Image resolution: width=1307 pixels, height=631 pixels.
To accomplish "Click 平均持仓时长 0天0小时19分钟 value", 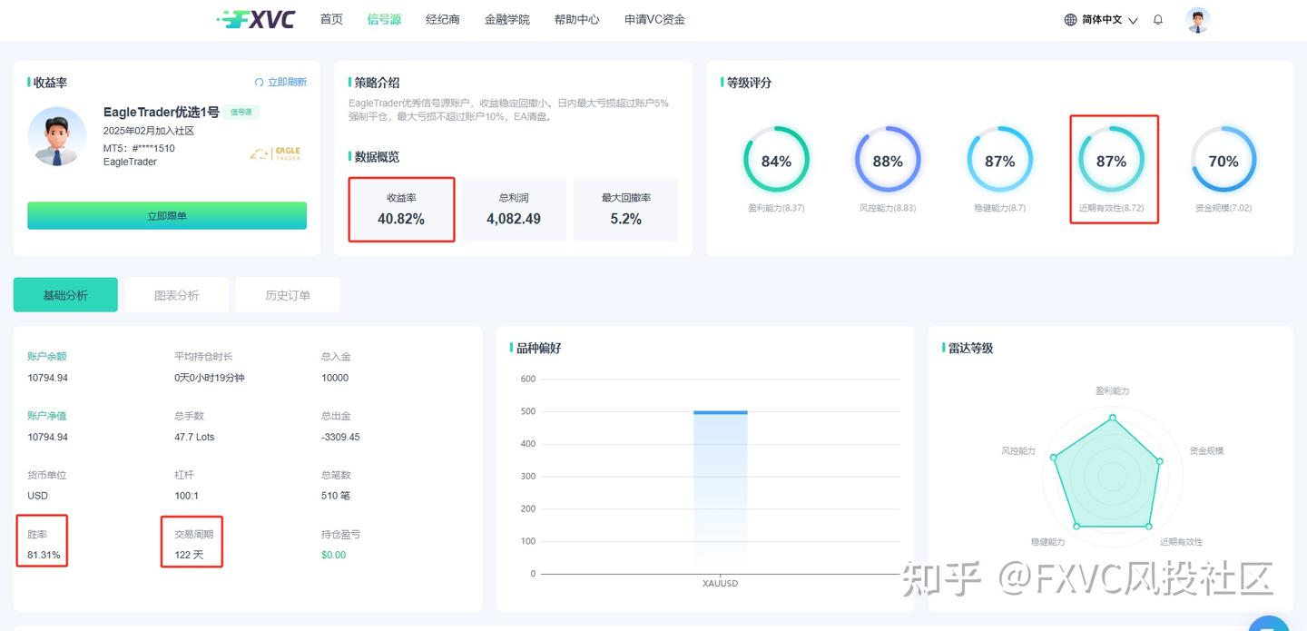I will pyautogui.click(x=210, y=378).
